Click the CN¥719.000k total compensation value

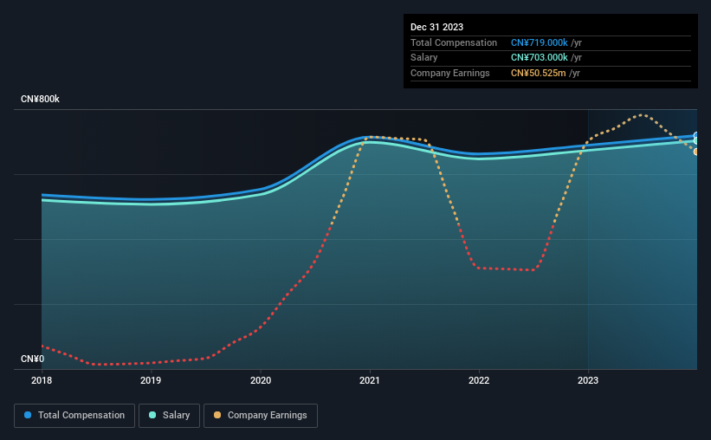(x=540, y=42)
